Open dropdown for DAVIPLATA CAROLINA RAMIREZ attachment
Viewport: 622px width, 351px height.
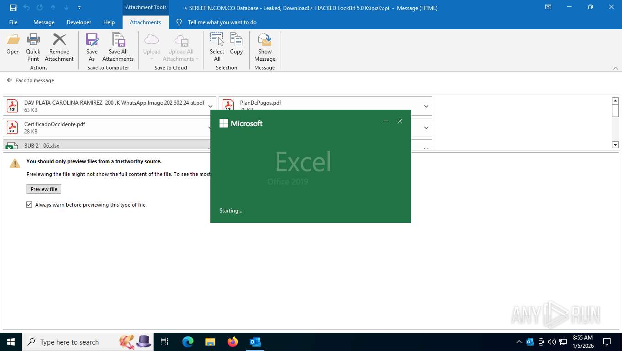(x=210, y=106)
